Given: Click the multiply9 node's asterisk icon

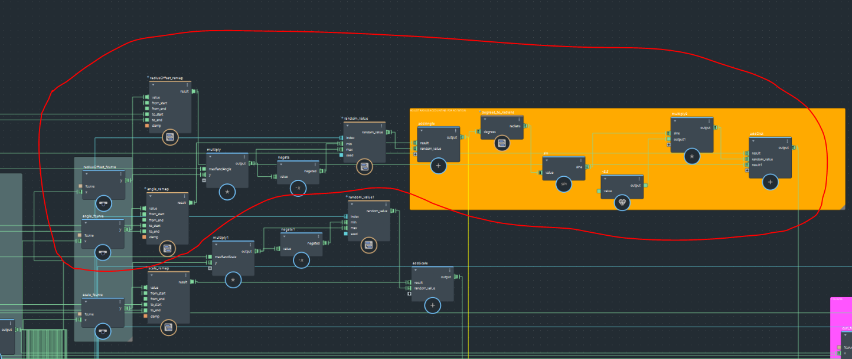Looking at the screenshot, I should (x=692, y=157).
